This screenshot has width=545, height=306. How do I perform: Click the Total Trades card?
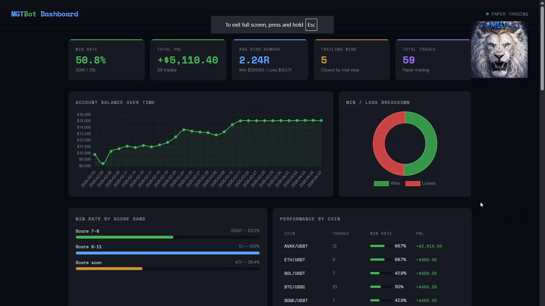[x=433, y=60]
